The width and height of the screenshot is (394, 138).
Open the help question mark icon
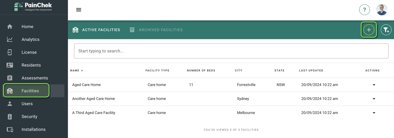coord(364,10)
